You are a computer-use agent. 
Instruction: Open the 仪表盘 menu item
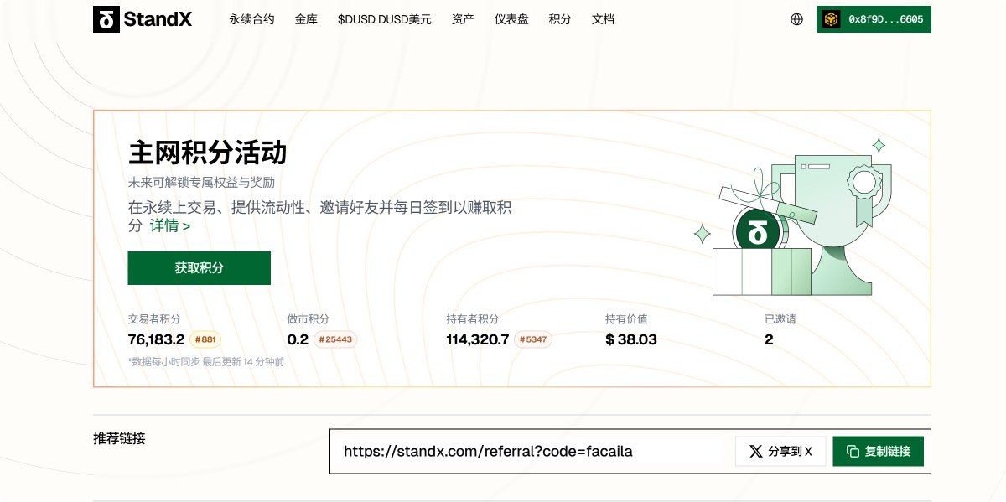511,19
